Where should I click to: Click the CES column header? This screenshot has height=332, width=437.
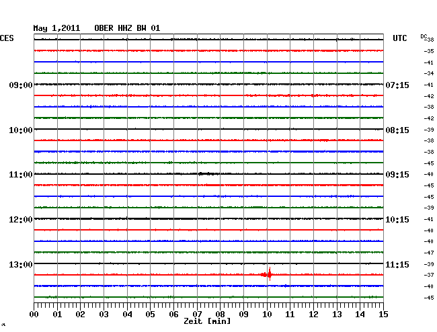point(7,38)
